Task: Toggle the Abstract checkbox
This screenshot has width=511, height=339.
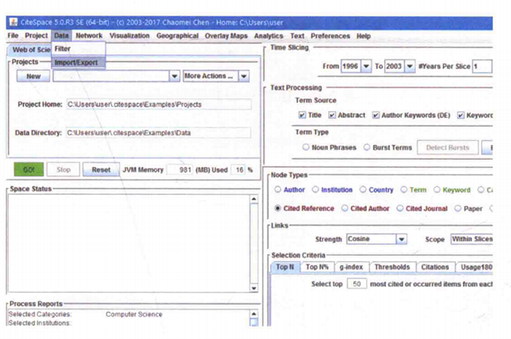Action: click(332, 115)
